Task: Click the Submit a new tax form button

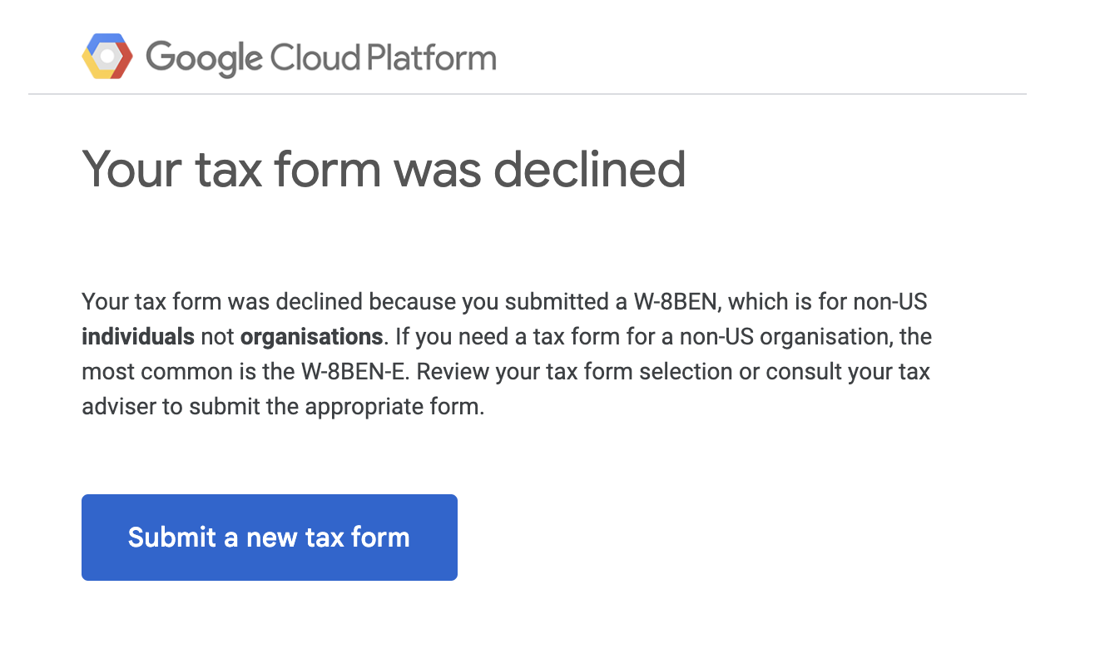Action: pyautogui.click(x=270, y=538)
